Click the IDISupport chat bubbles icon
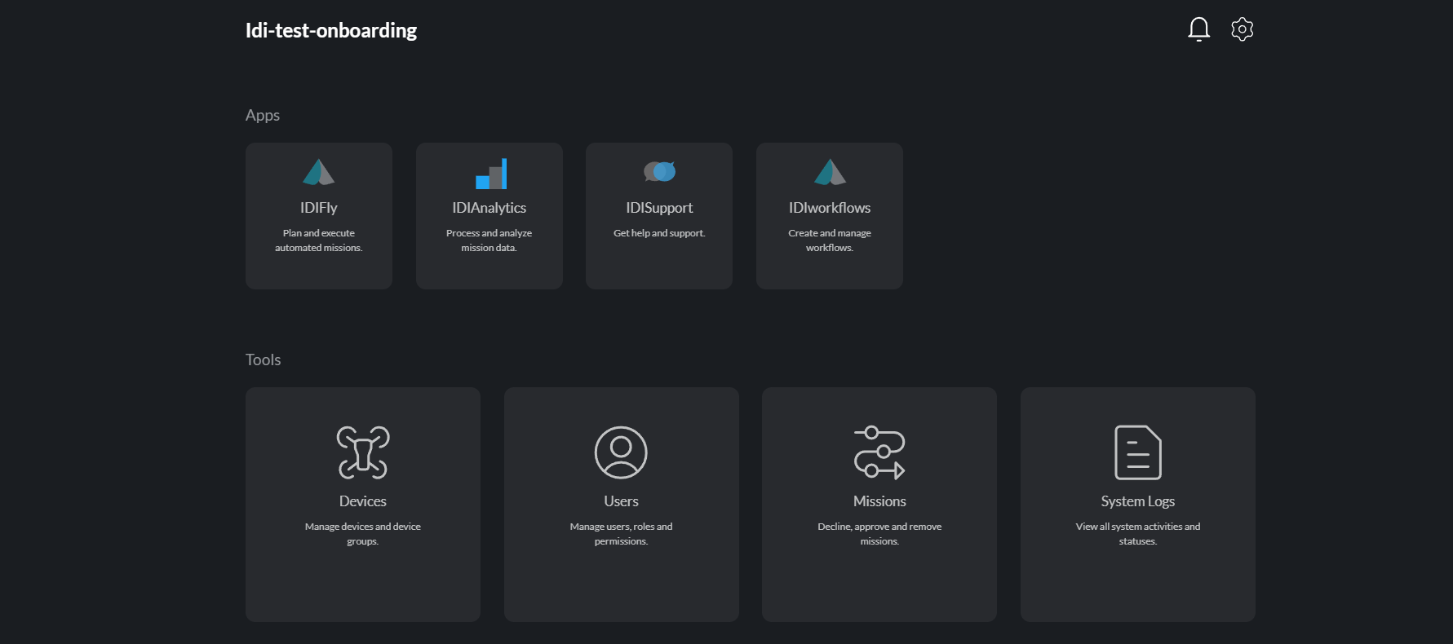The image size is (1453, 644). point(659,171)
